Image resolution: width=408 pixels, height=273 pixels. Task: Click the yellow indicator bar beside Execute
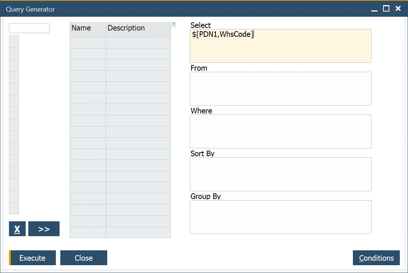pos(10,258)
